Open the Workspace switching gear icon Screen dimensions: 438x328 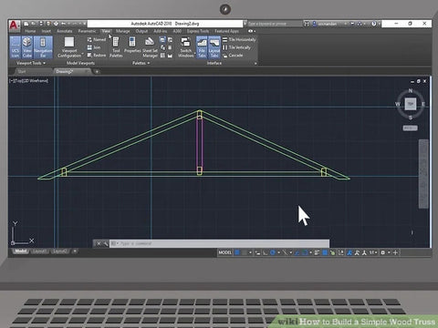[x=382, y=252]
